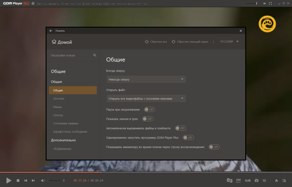Open the keyboard shortcuts icon in control bar
This screenshot has width=292, height=187.
229,180
